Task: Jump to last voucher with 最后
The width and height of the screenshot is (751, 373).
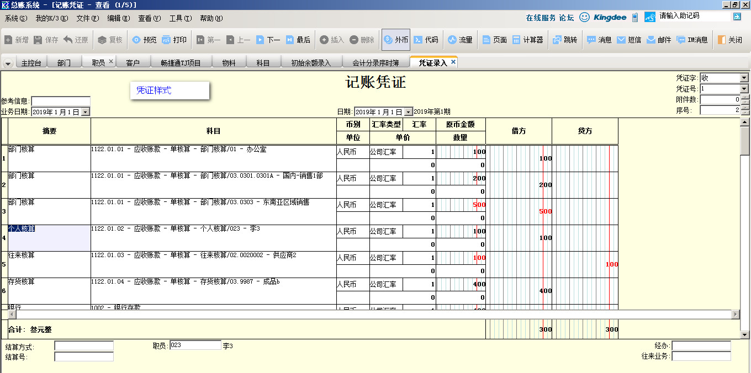Action: 298,40
